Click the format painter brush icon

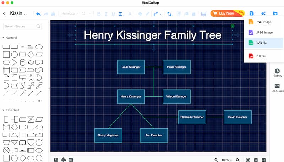pyautogui.click(x=53, y=14)
